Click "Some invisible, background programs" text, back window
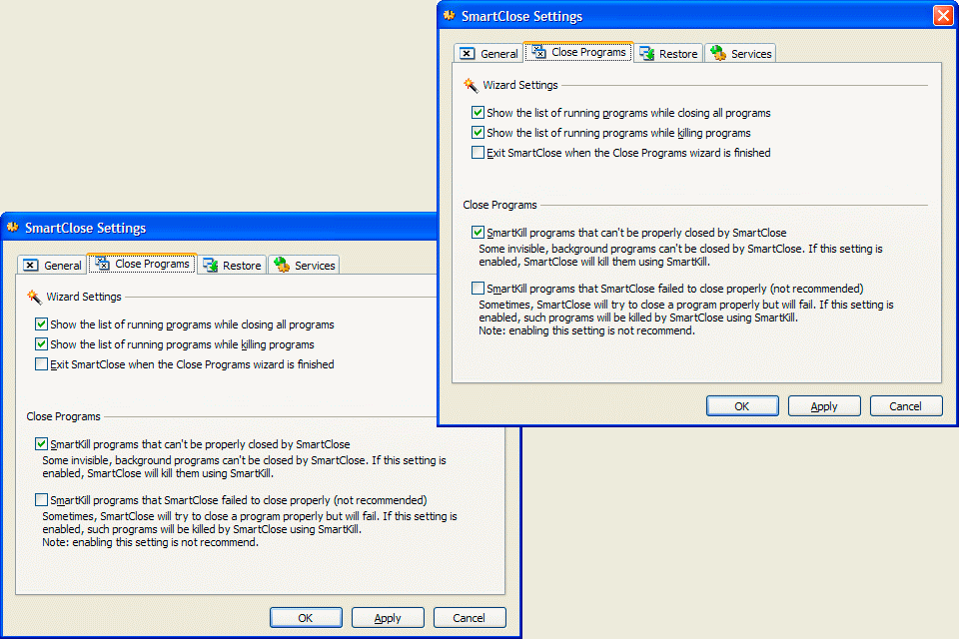Screen dimensions: 959x639 pyautogui.click(x=244, y=460)
